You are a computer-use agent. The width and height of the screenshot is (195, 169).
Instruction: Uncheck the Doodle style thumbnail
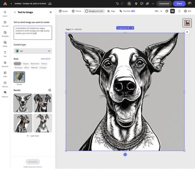tap(19, 77)
